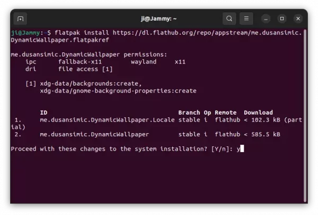Click 'file access [1]' text
The height and width of the screenshot is (215, 318).
85,69
